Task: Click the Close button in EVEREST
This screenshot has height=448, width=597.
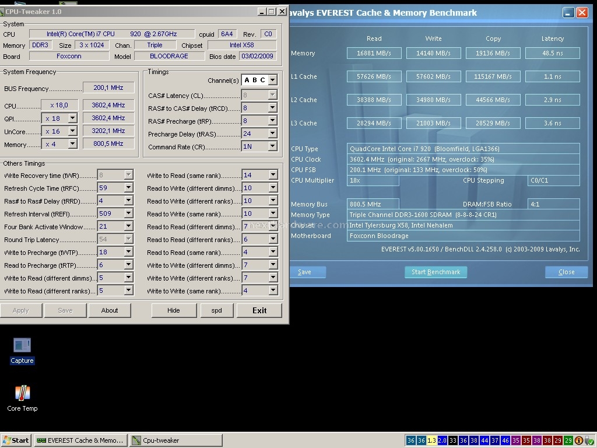Action: (x=566, y=272)
